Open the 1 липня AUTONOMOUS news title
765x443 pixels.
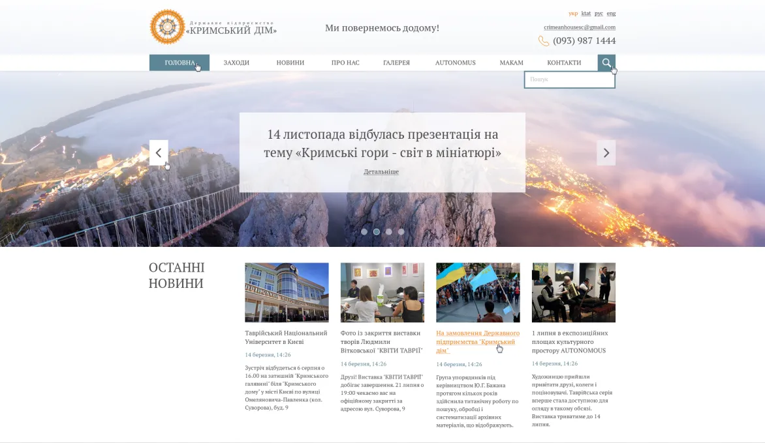[570, 342]
